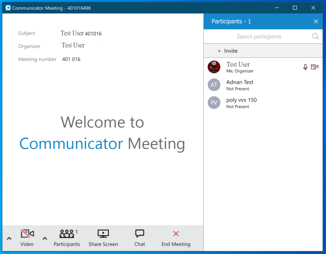
Task: Select Test User's profile picture in participant list
Action: click(x=214, y=67)
